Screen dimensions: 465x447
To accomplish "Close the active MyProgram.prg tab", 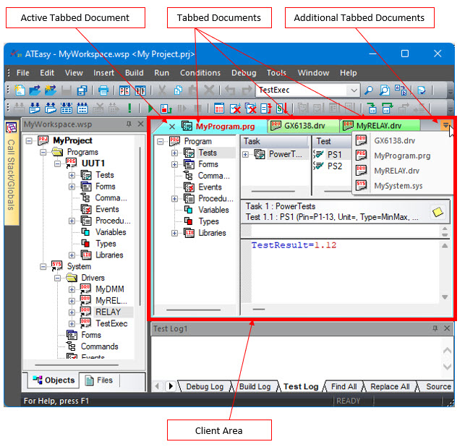I will 171,126.
